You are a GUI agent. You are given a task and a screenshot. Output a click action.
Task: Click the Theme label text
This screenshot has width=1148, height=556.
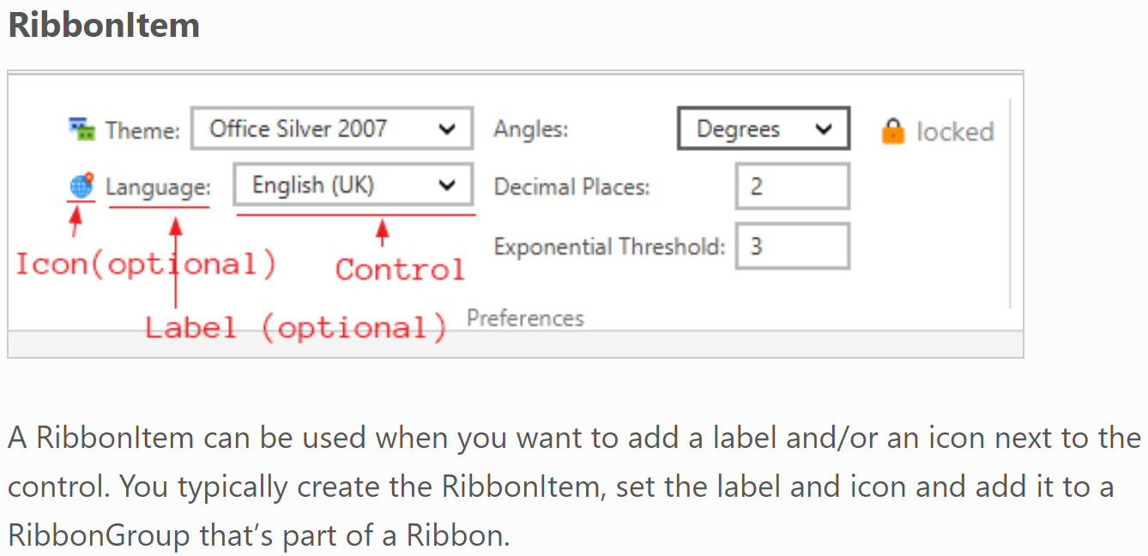click(x=142, y=130)
